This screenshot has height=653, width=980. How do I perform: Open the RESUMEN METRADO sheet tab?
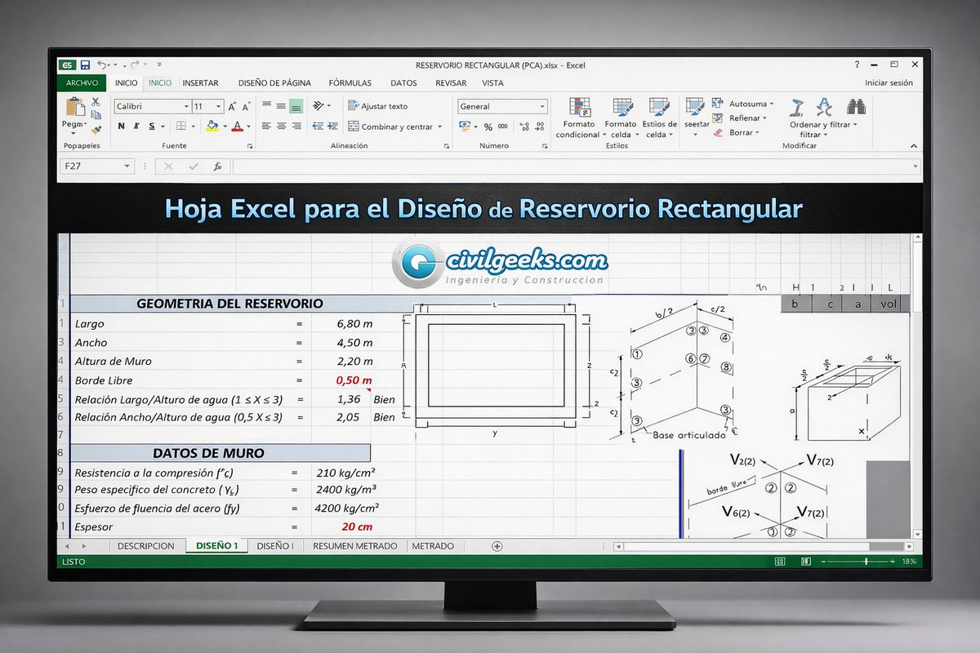point(355,546)
